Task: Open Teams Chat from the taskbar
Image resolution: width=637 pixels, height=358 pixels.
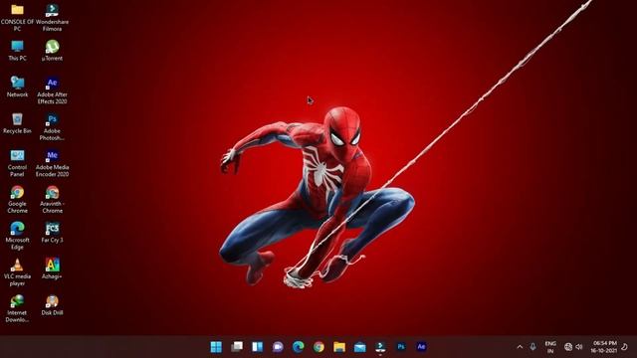Action: click(278, 347)
